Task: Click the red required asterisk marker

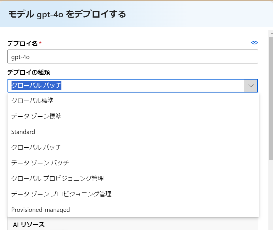Action: [x=40, y=43]
